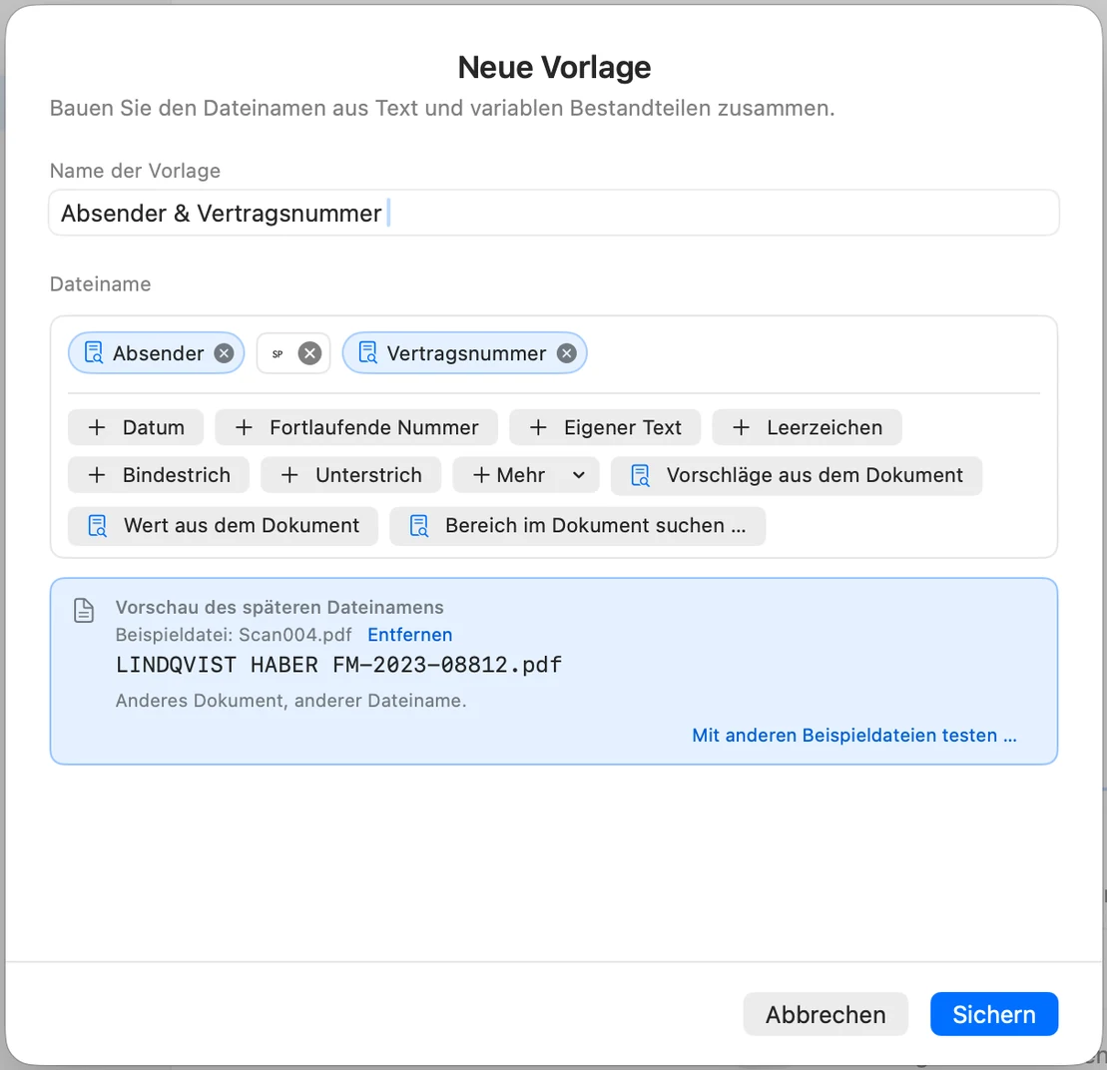
Task: Open Vorschläge aus dem Dokument
Action: [x=797, y=476]
